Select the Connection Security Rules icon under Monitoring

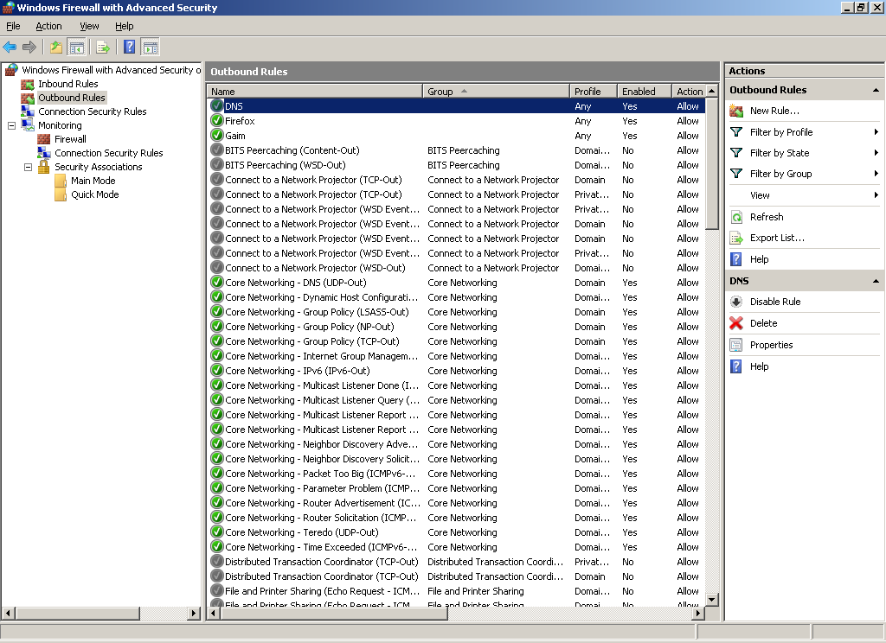(x=44, y=153)
